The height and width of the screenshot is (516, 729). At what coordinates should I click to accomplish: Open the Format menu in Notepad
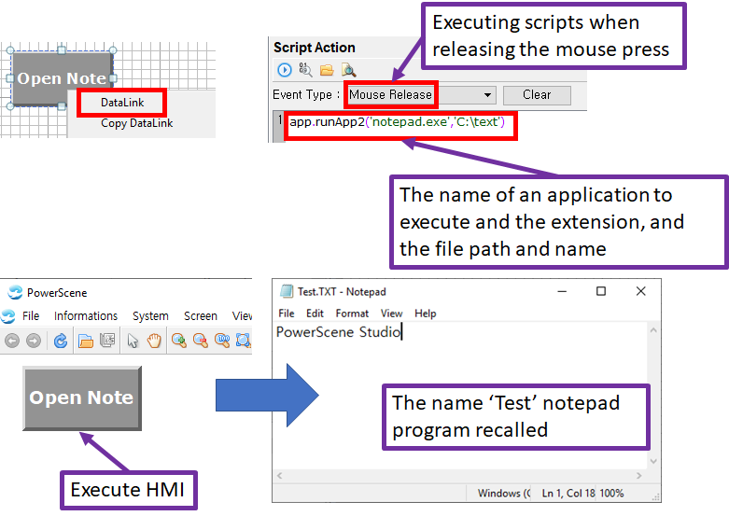tap(352, 314)
